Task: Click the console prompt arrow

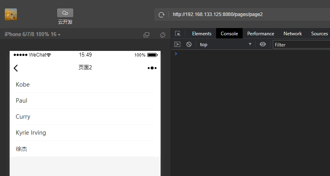Action: 176,54
